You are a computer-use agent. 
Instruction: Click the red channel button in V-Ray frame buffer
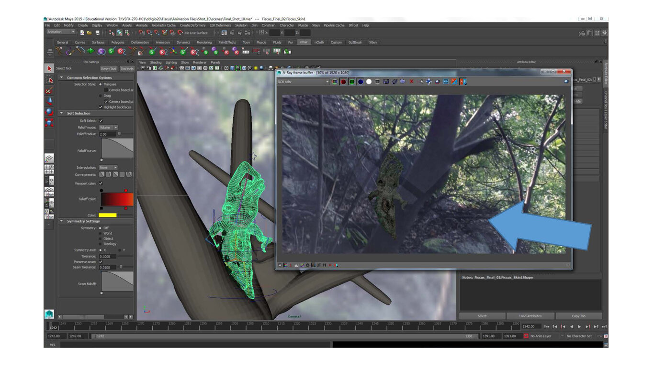pyautogui.click(x=343, y=82)
